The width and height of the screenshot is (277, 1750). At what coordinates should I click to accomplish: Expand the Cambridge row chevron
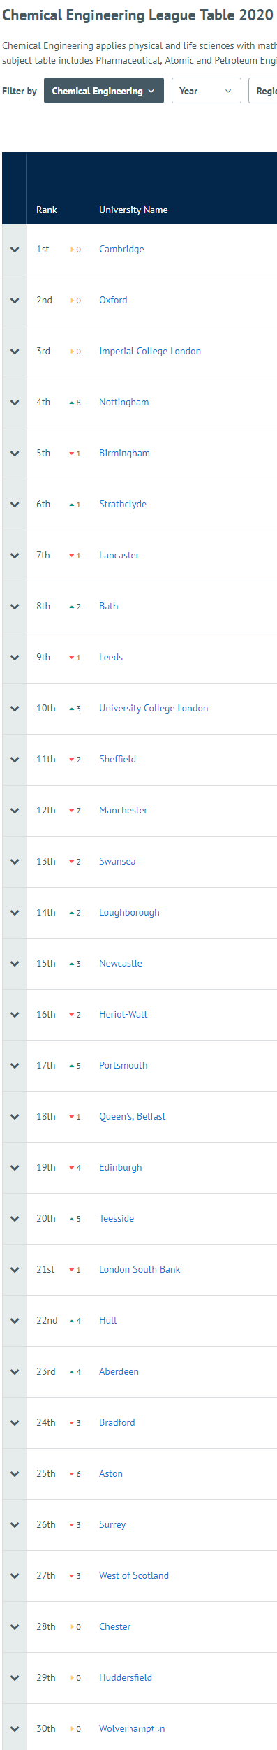(15, 250)
